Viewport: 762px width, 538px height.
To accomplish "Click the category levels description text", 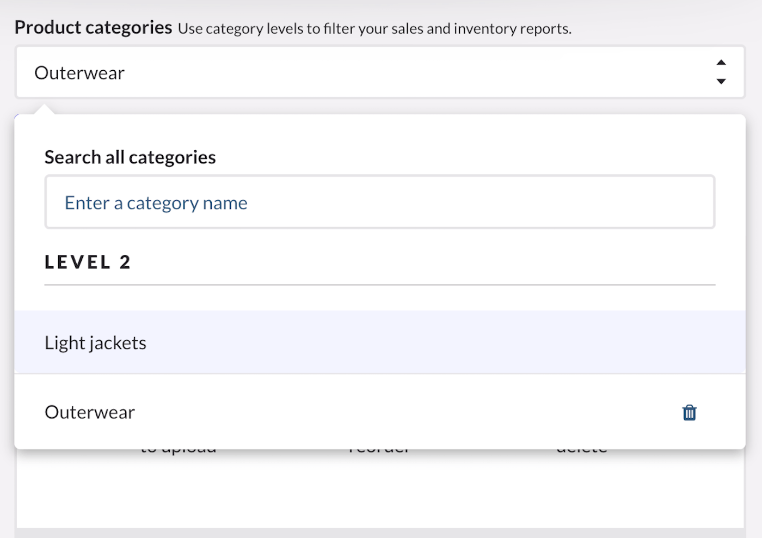I will point(374,29).
